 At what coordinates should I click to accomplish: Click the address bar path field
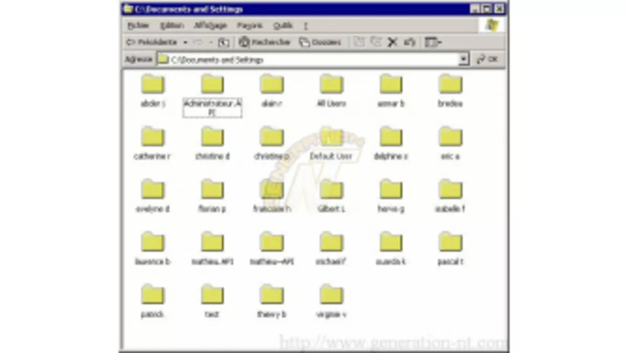click(x=309, y=60)
